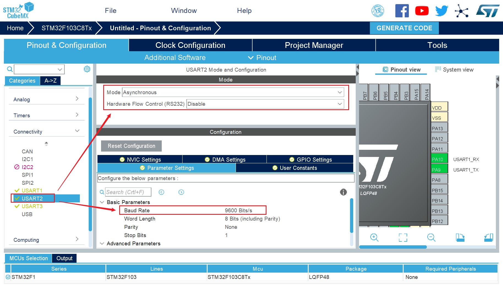
Task: Click the STM32F103C8Tx breadcrumb
Action: point(67,28)
